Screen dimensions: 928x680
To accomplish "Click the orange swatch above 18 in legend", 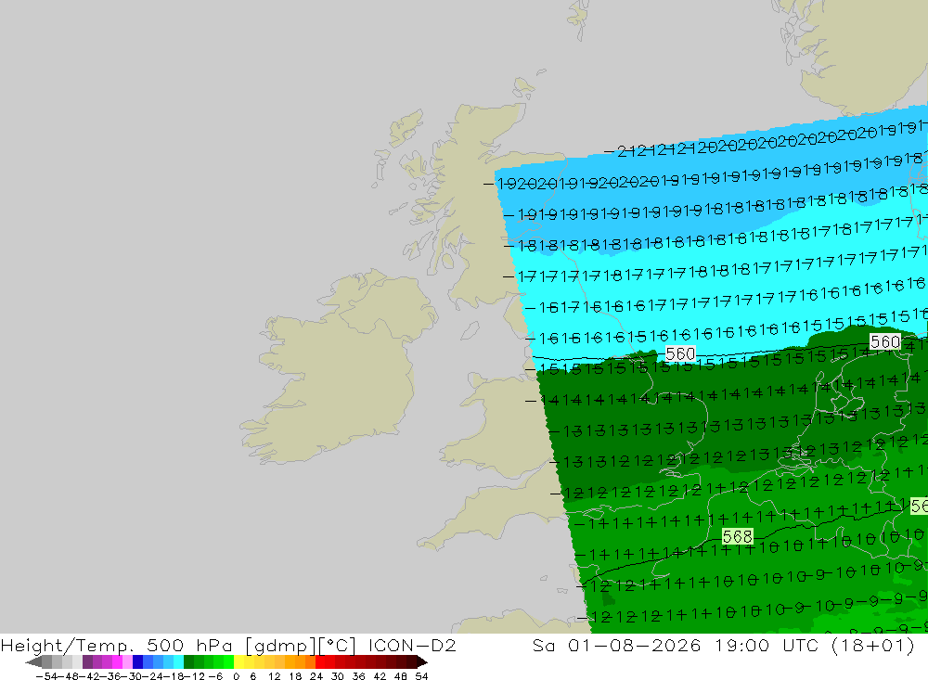I will 300,662.
